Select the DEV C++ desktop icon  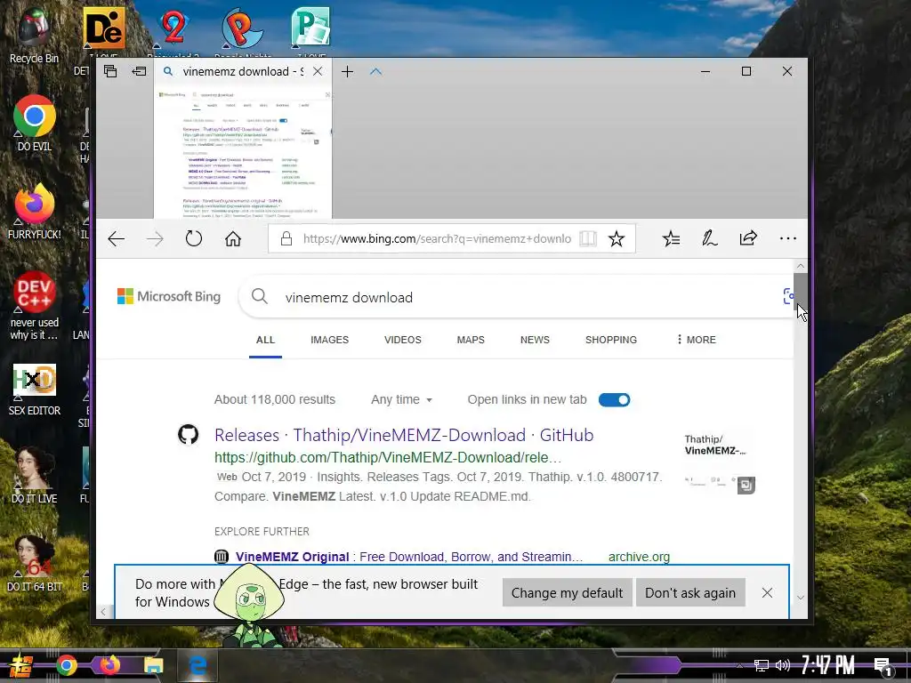click(x=35, y=306)
